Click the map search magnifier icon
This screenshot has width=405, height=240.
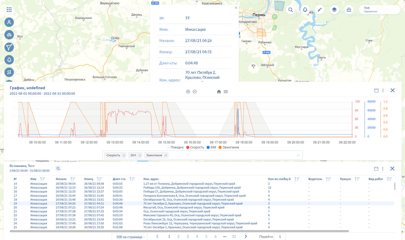(290, 10)
